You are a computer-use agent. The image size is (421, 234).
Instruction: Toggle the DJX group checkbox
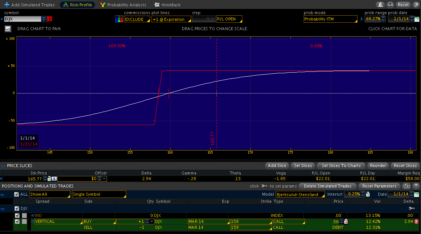[x=17, y=208]
